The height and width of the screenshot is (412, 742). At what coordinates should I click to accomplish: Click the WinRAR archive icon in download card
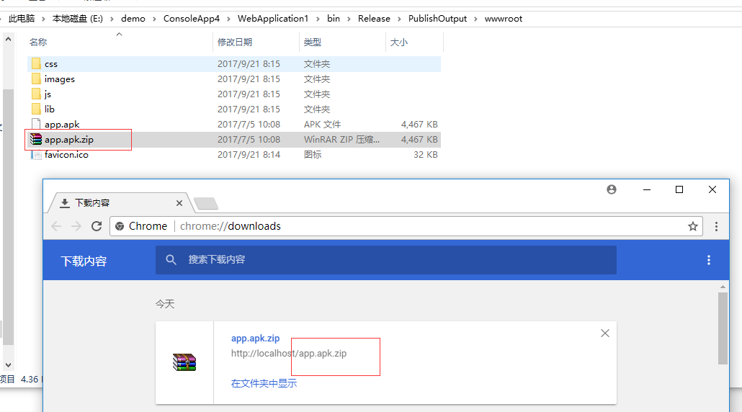pos(184,362)
